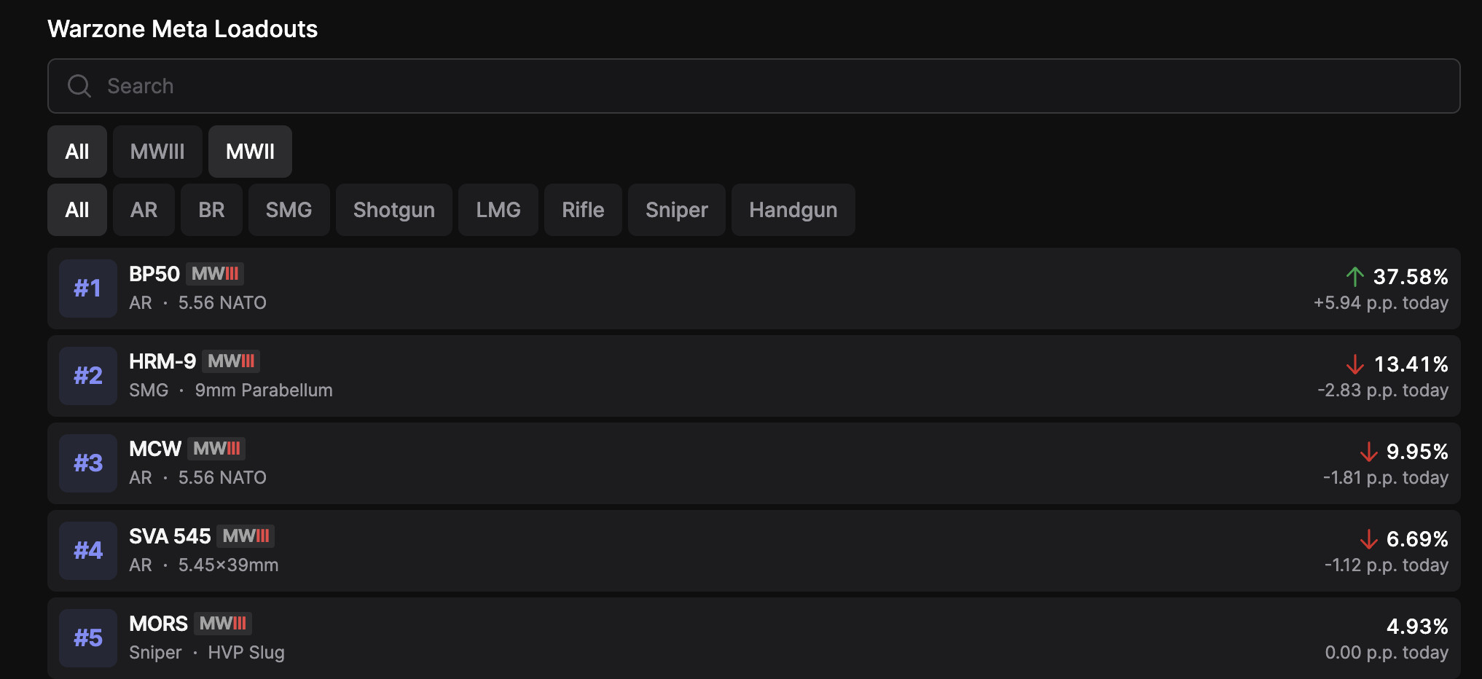The height and width of the screenshot is (679, 1482).
Task: Click the red down arrow for HRM-9
Action: click(x=1354, y=364)
